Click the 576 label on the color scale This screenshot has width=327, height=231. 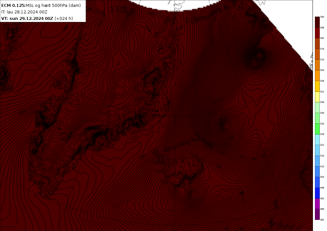click(x=322, y=49)
